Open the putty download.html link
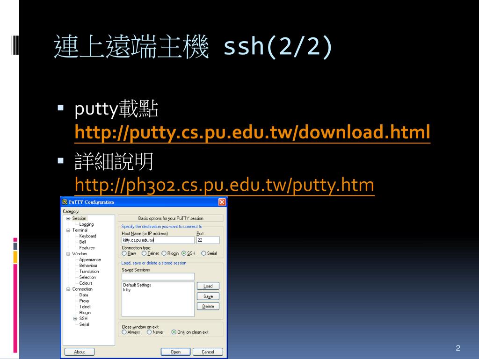The width and height of the screenshot is (479, 359). tap(252, 132)
